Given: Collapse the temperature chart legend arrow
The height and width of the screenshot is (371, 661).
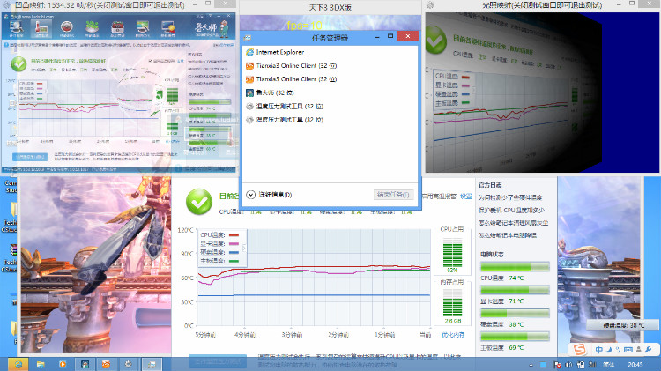Looking at the screenshot, I should (x=243, y=248).
